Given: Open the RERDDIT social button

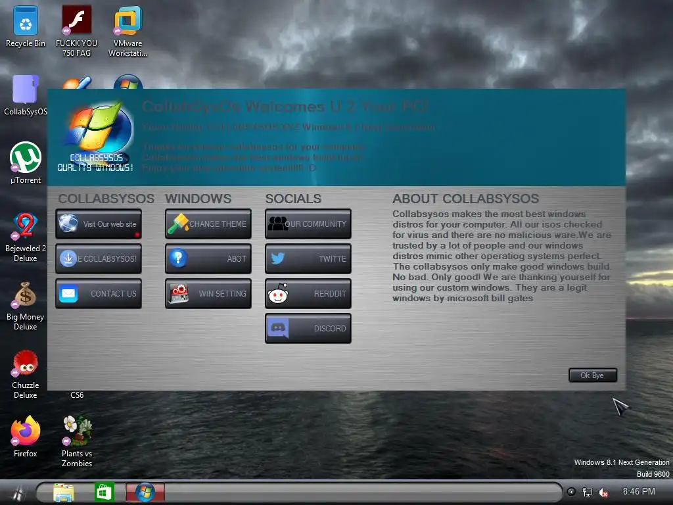Looking at the screenshot, I should (308, 294).
